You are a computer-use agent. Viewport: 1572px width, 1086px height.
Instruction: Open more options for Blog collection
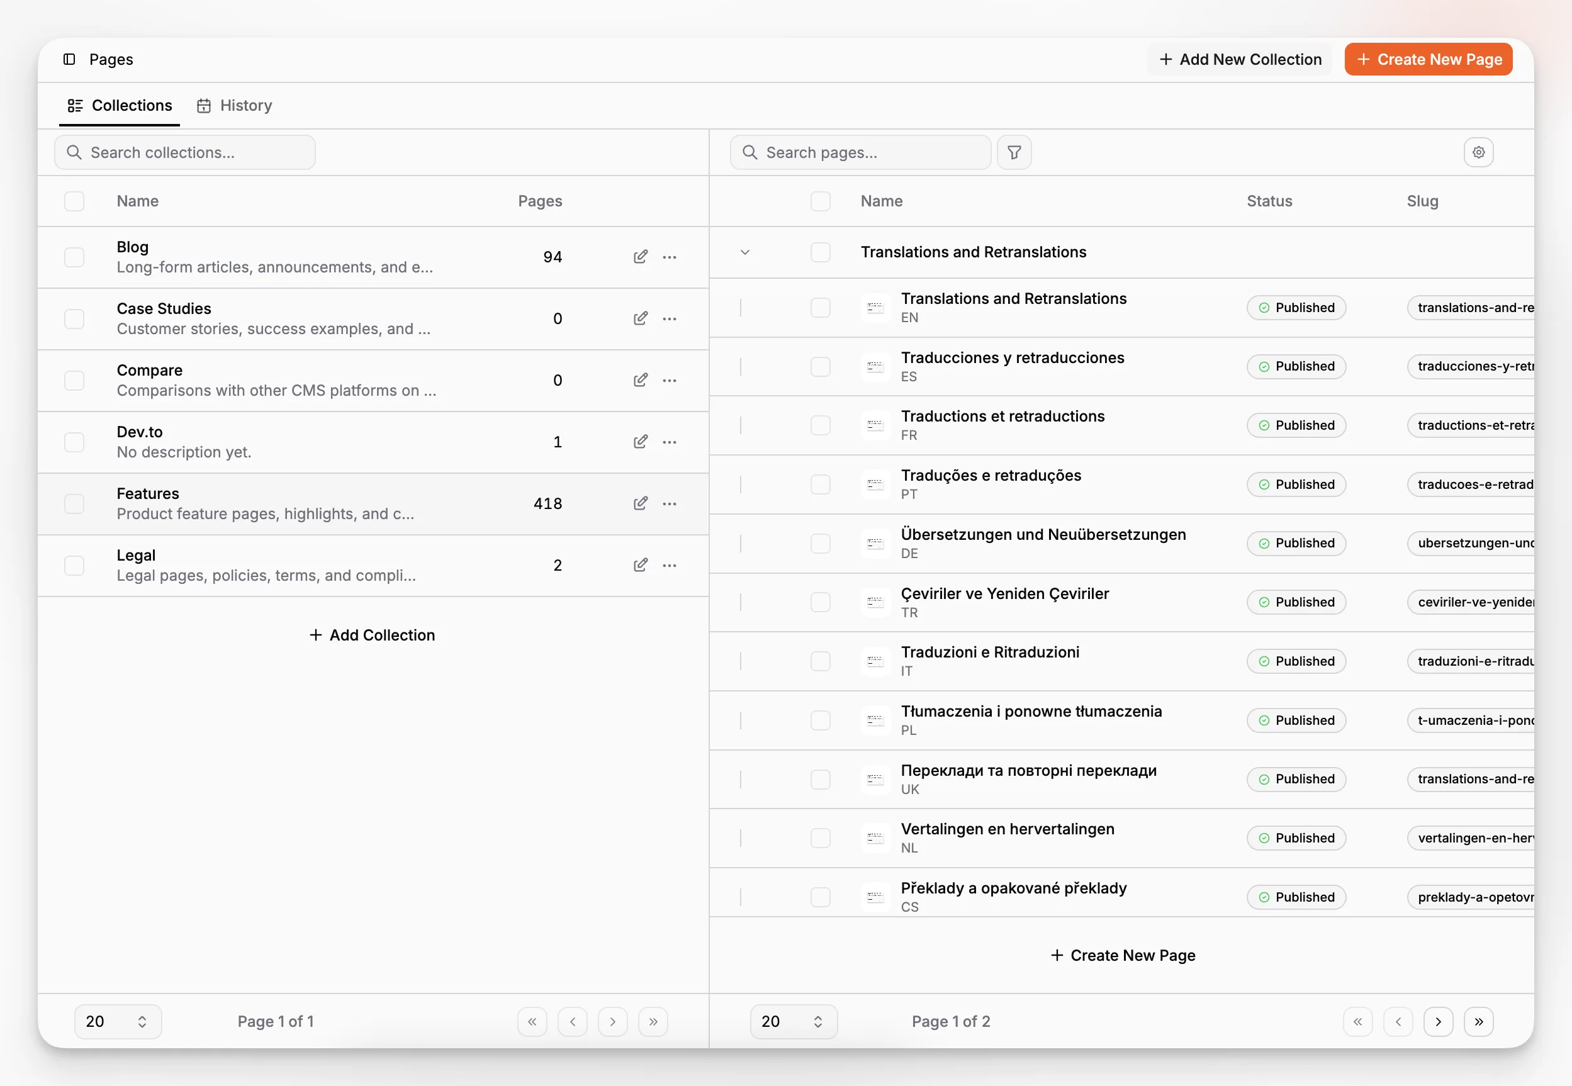point(670,257)
